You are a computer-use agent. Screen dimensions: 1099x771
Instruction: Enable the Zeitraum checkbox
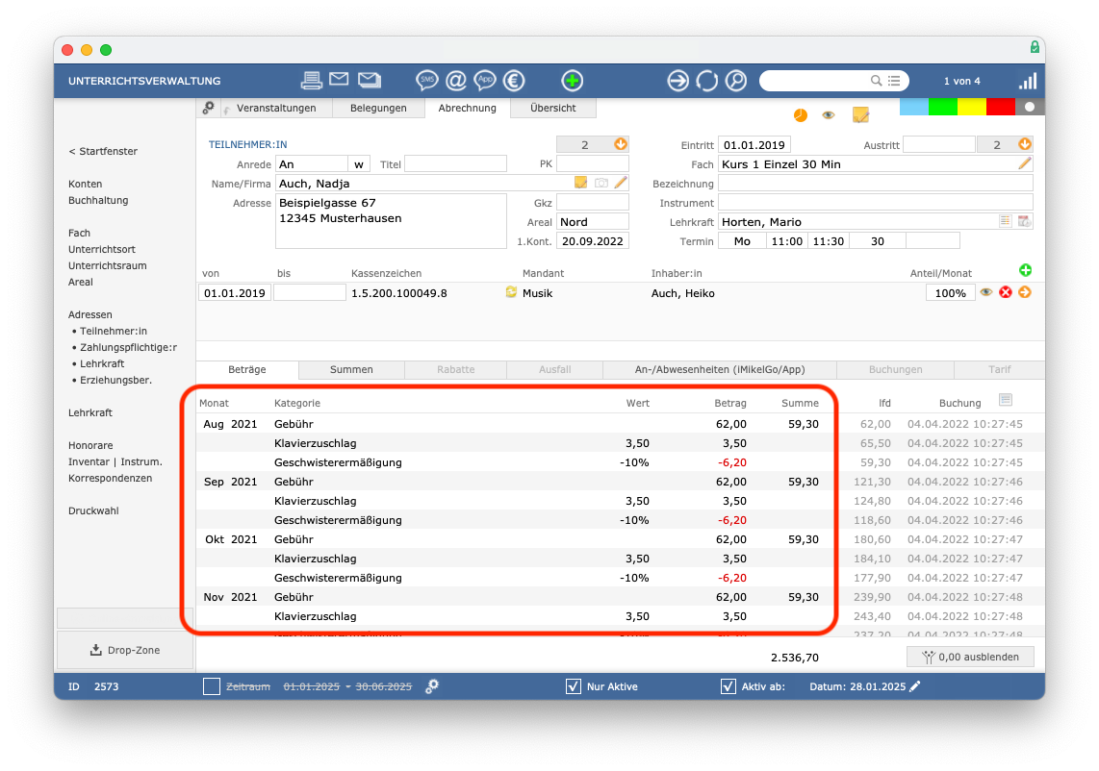click(212, 686)
